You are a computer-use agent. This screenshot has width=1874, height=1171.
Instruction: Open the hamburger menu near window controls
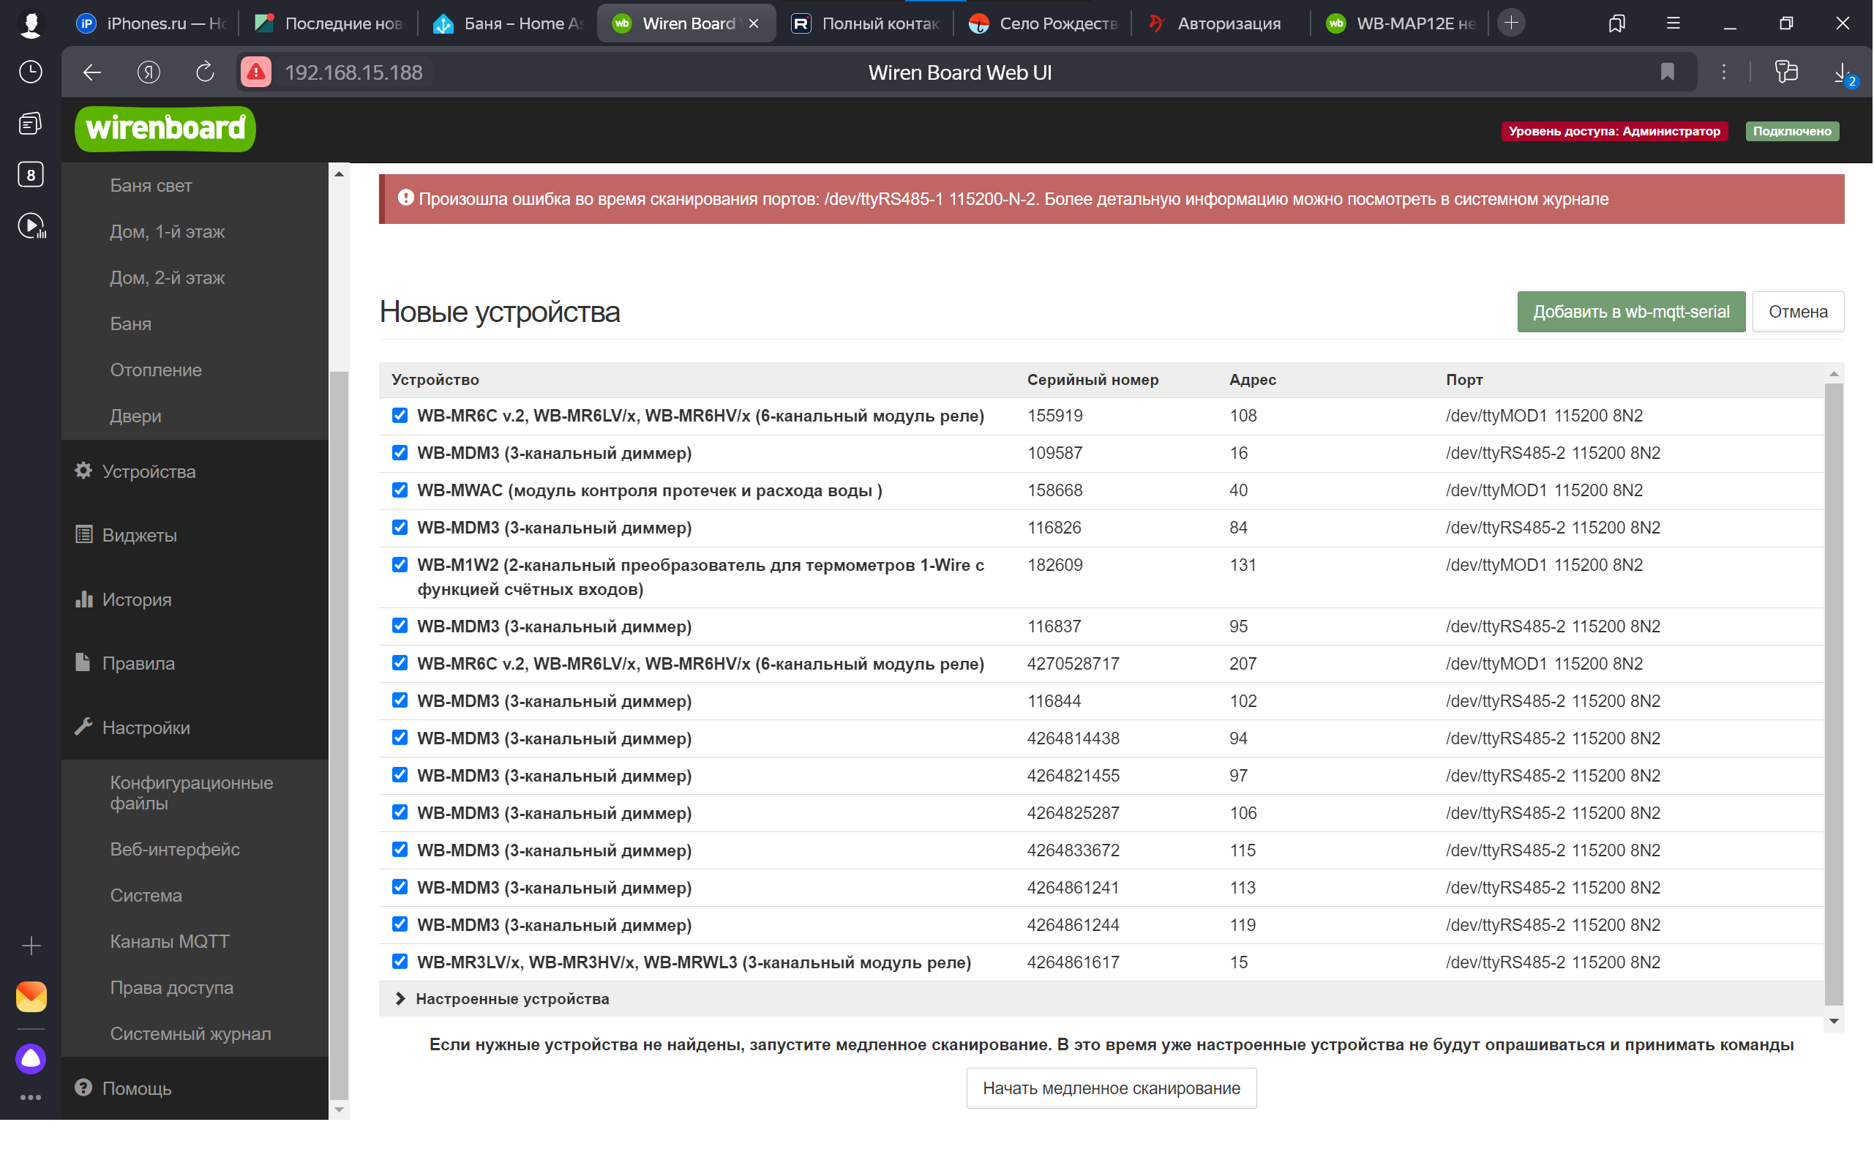click(x=1674, y=23)
